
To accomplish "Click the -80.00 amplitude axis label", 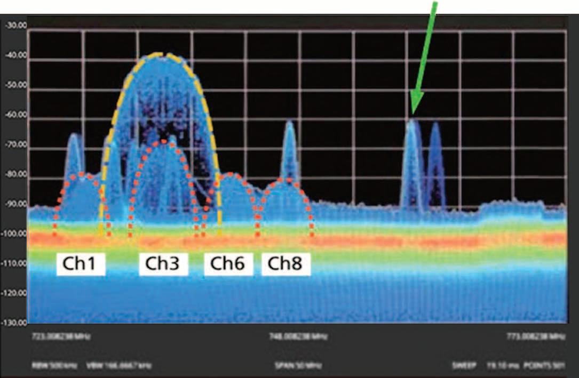I will tap(16, 174).
